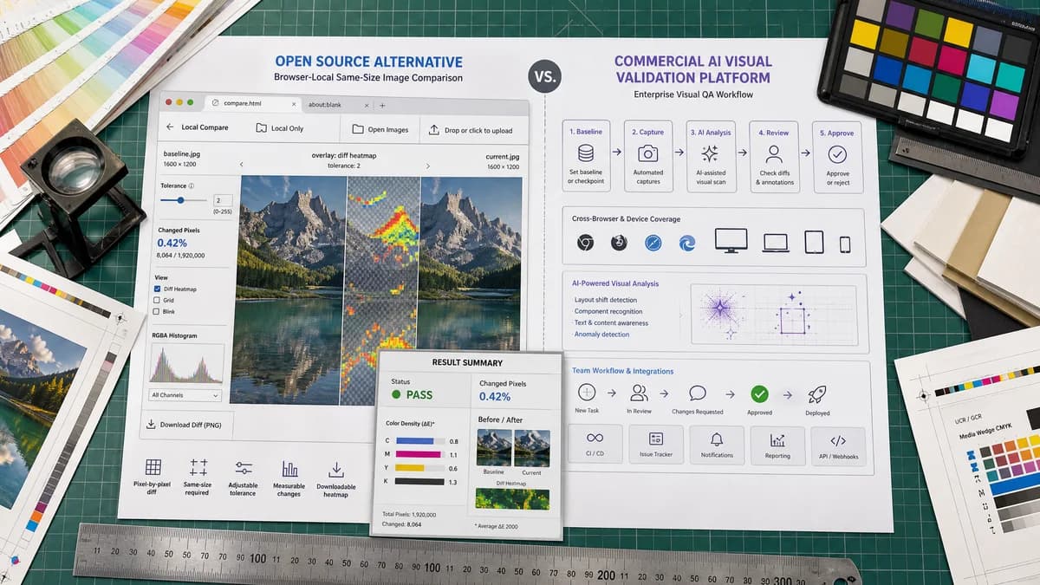Screen dimensions: 1040x585
Task: Click the smartphone device icon
Action: [x=845, y=244]
